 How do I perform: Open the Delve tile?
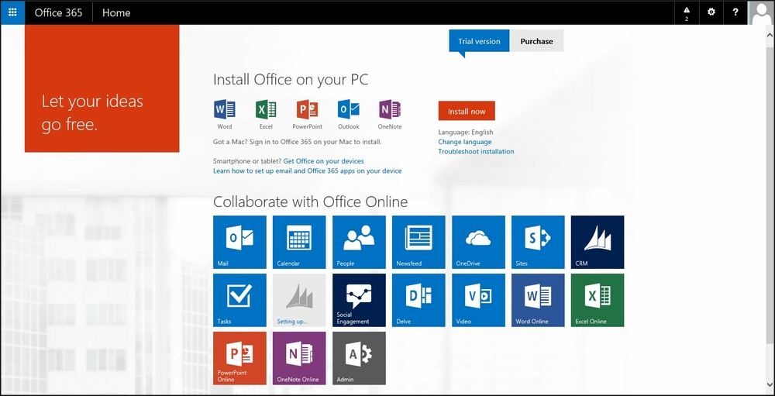point(418,300)
